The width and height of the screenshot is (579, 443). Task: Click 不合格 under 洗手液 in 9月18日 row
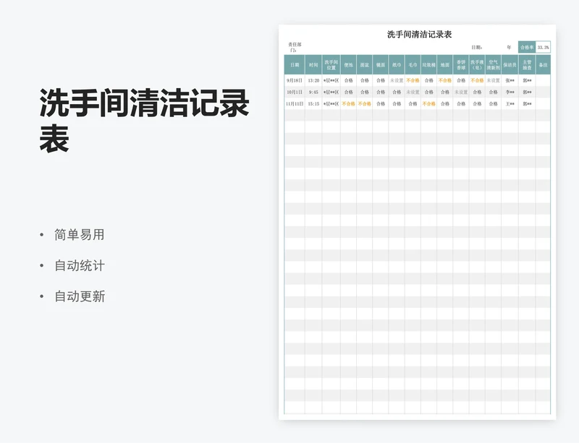coord(477,80)
